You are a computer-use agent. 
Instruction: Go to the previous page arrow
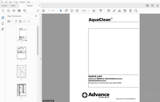pyautogui.click(x=38, y=11)
